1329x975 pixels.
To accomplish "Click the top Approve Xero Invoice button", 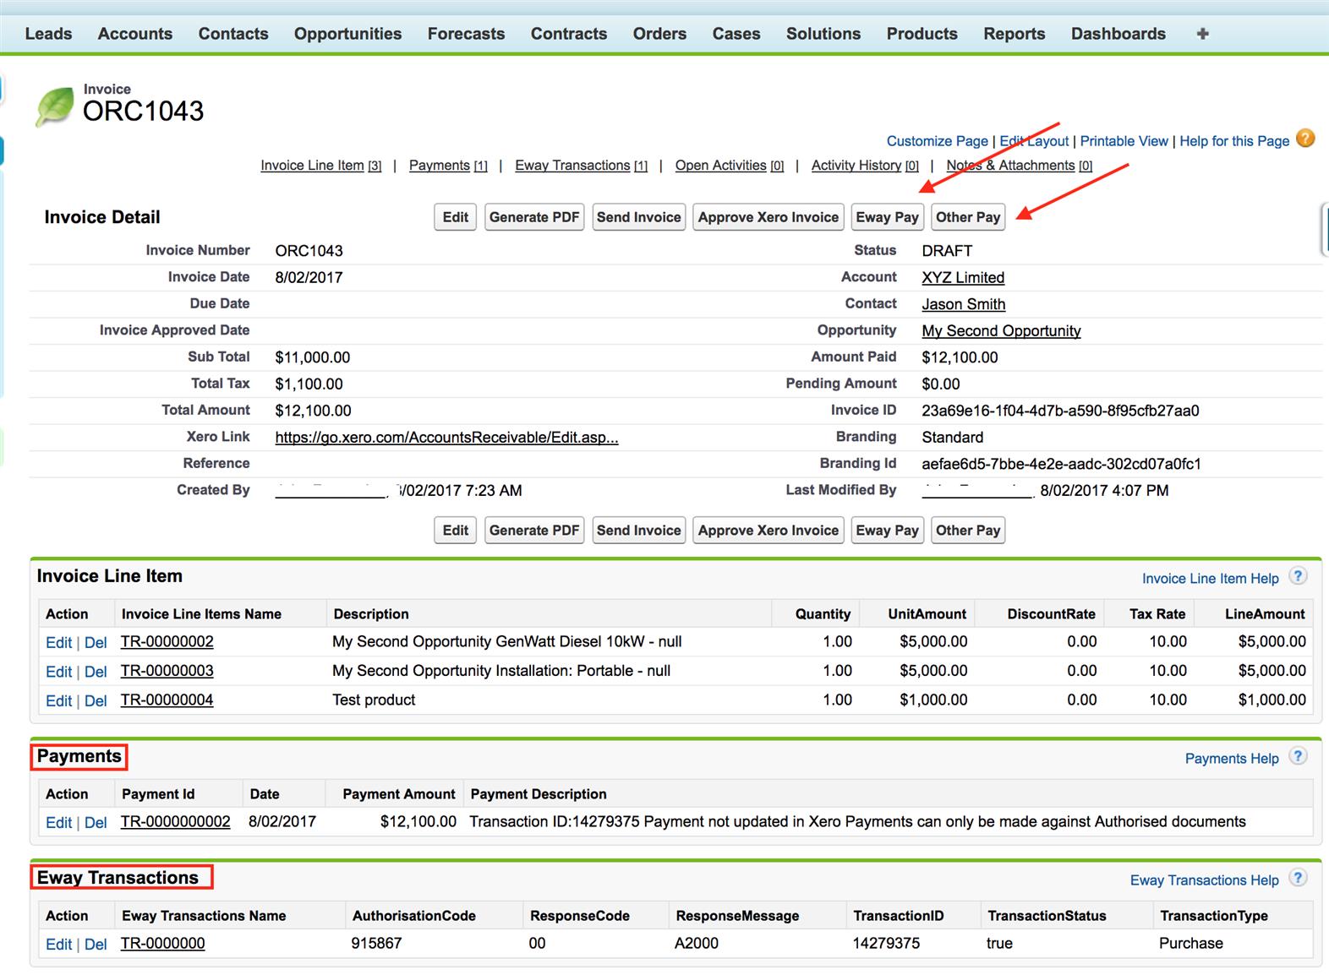I will coord(768,217).
